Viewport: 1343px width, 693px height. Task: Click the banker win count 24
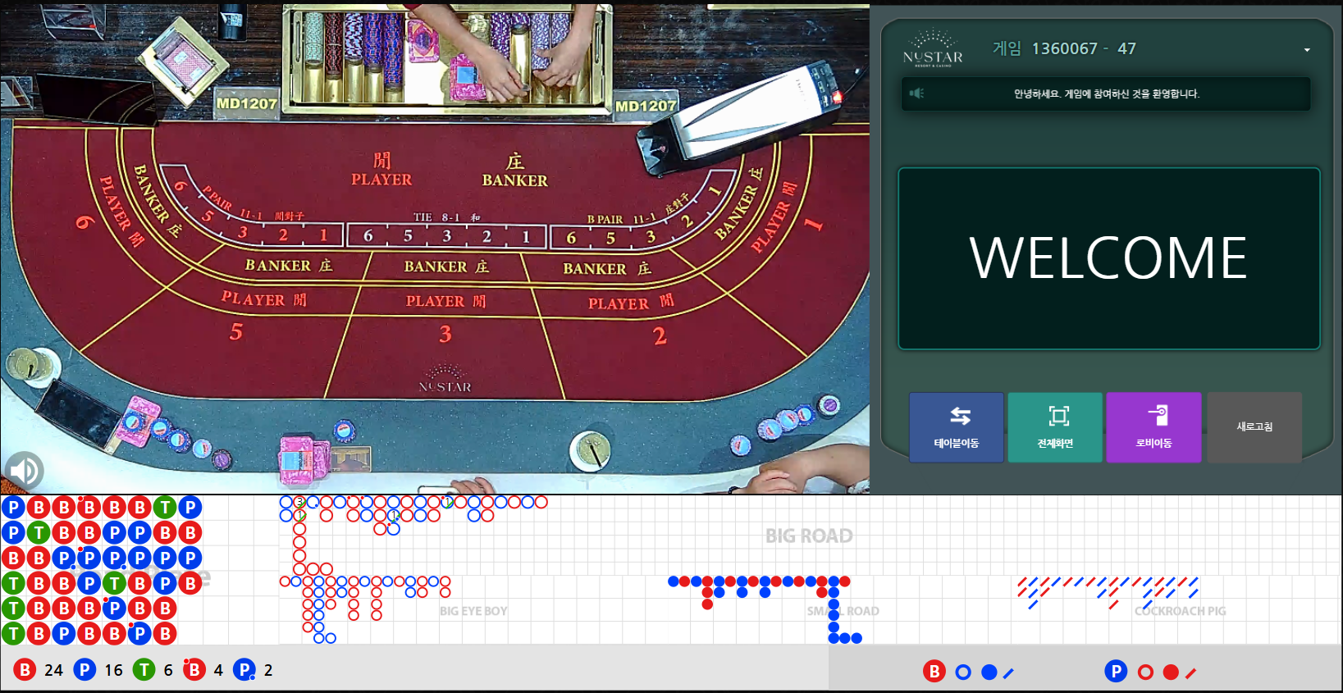coord(53,670)
